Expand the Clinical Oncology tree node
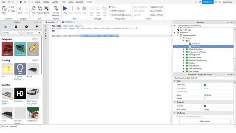The height and width of the screenshot is (133, 236). point(184,49)
